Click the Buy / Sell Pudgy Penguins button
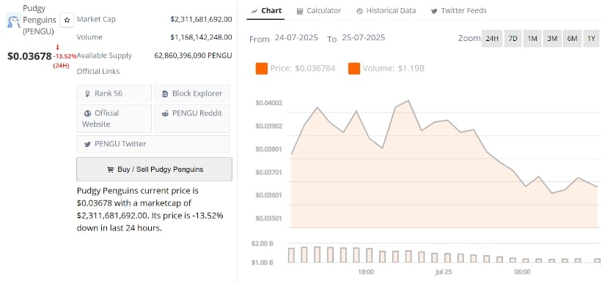 click(154, 169)
